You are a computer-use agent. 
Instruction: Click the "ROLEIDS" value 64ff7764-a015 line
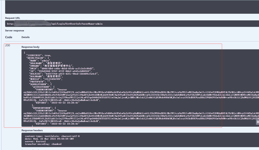click(x=64, y=74)
